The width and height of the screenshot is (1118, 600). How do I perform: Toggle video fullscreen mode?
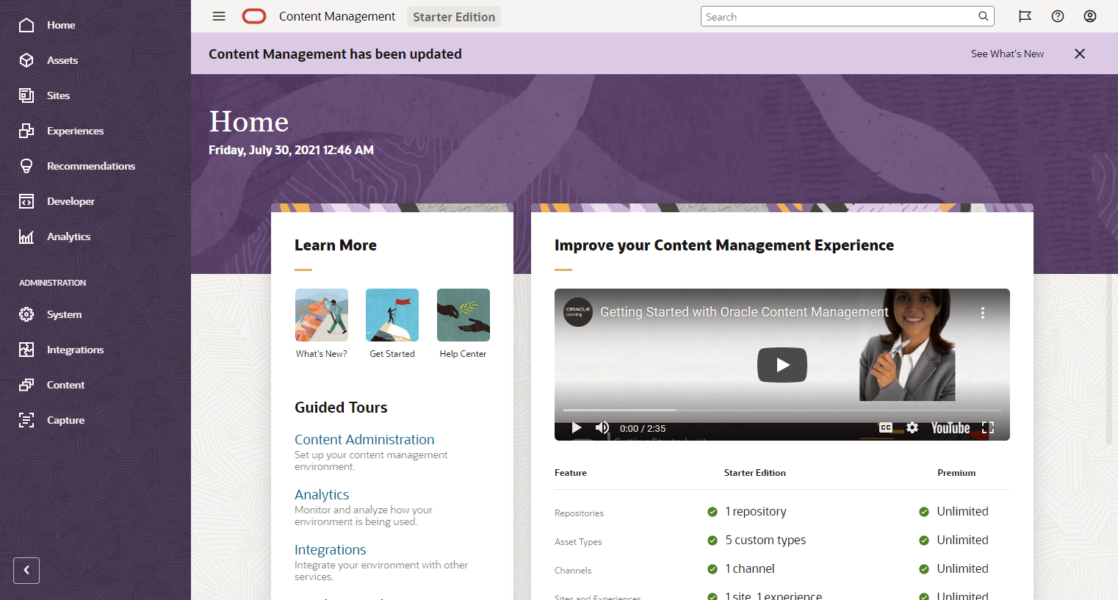tap(988, 427)
